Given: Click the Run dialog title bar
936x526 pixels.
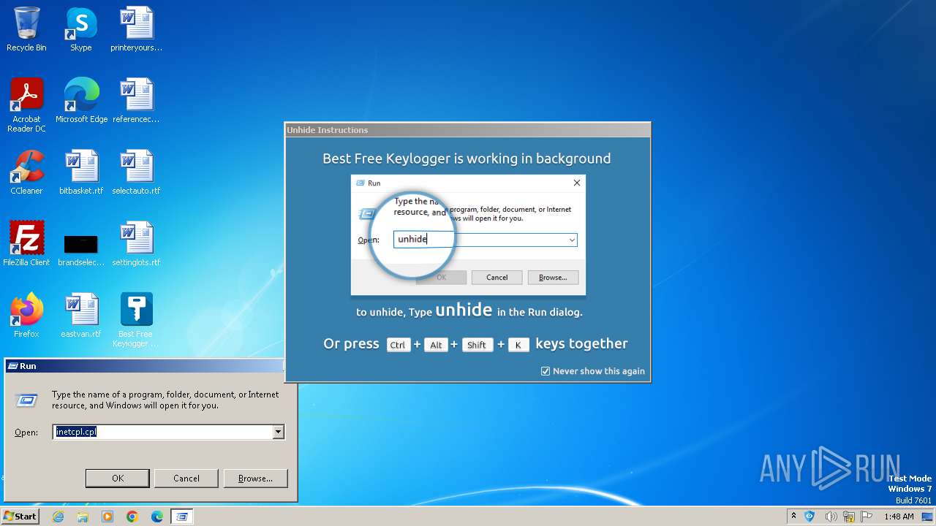Looking at the screenshot, I should [x=143, y=366].
